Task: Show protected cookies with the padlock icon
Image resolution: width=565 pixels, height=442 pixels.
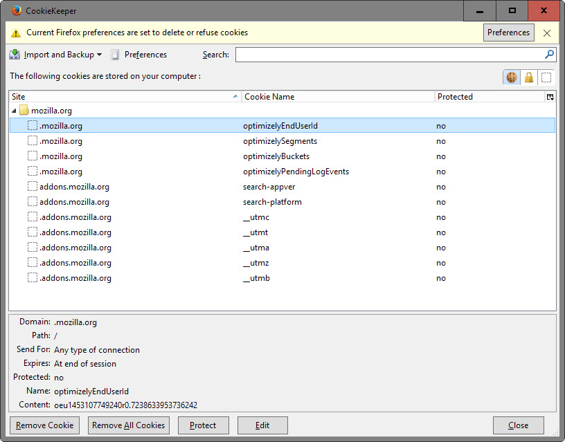Action: tap(528, 77)
